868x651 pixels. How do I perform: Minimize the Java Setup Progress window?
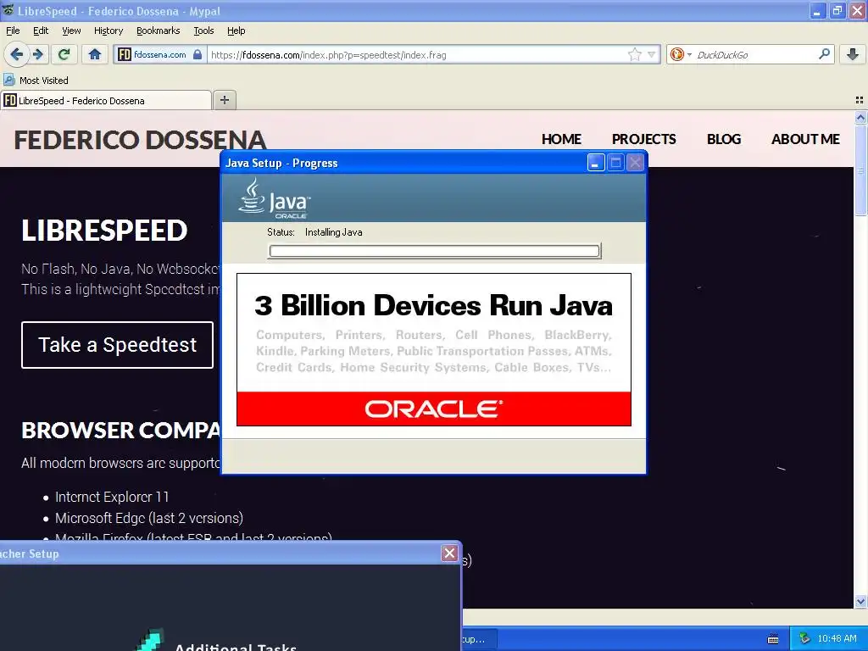click(596, 163)
